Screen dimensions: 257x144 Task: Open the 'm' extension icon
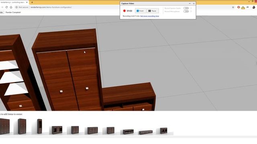(x=247, y=7)
